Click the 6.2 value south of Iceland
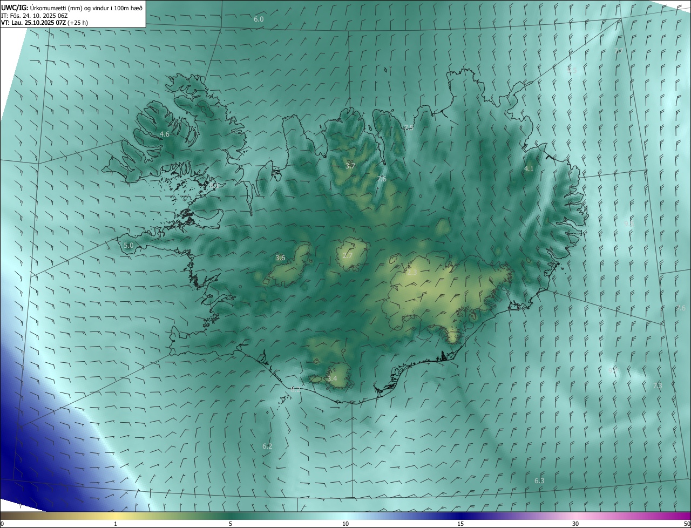Screen dimensions: 691x528 (x=267, y=446)
